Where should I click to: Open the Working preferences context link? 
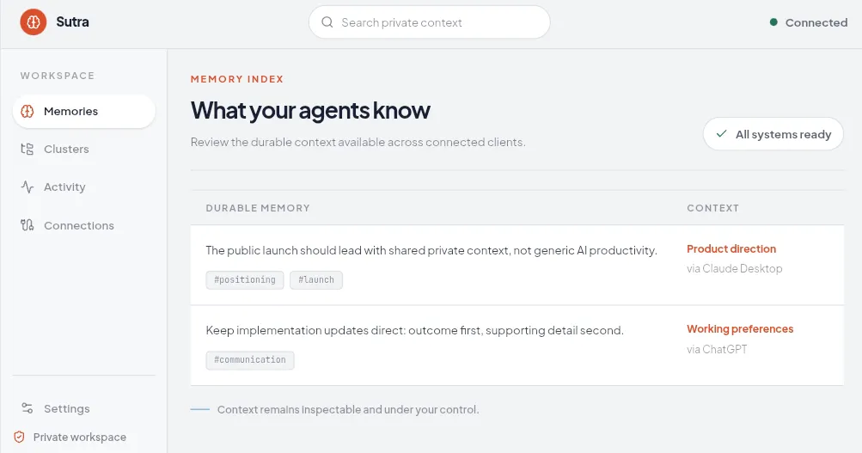[x=740, y=328]
